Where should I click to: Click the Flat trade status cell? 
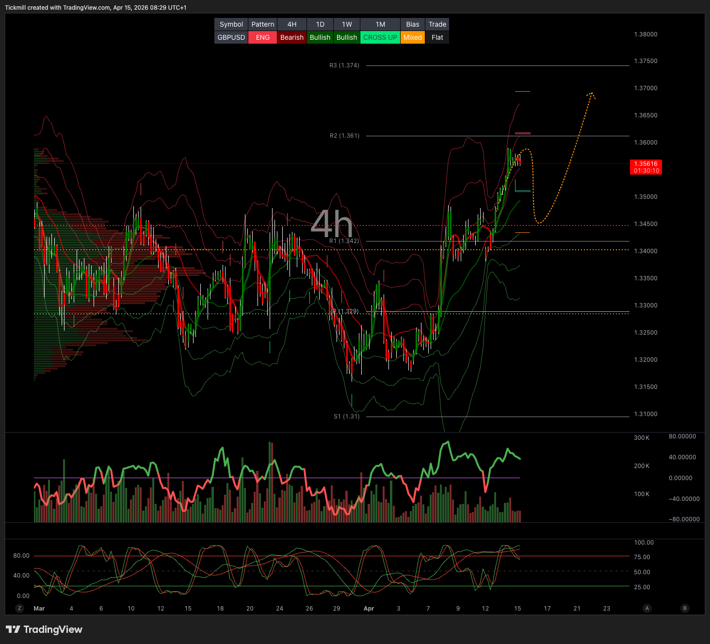(x=437, y=37)
